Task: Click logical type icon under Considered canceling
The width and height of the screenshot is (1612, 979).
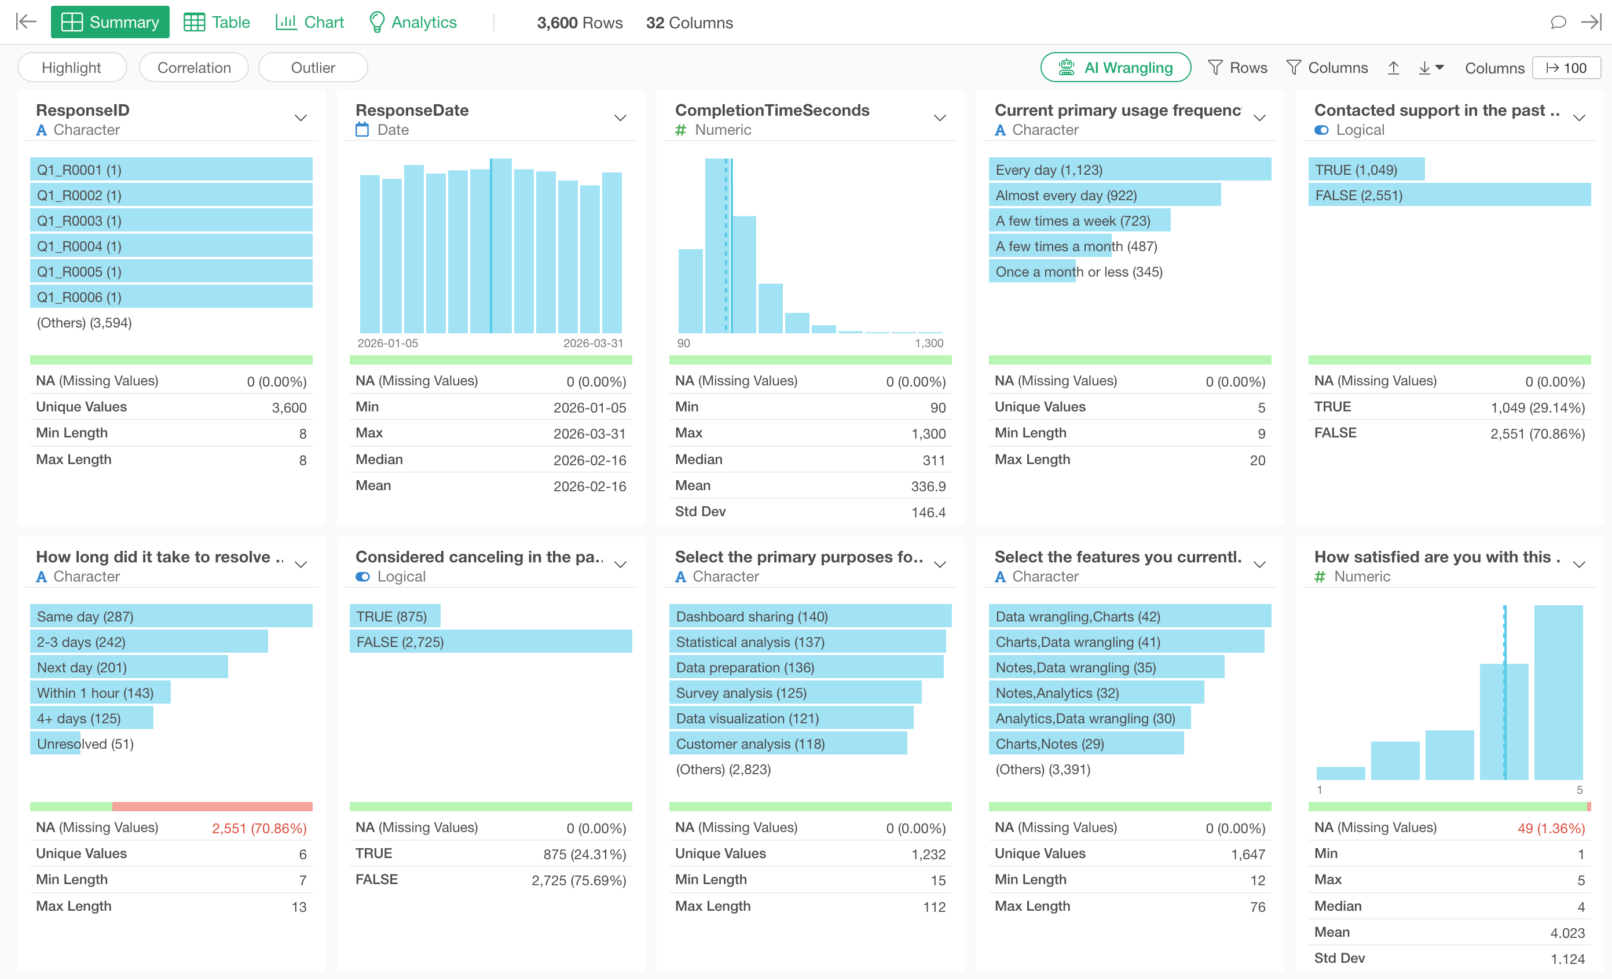Action: 362,576
